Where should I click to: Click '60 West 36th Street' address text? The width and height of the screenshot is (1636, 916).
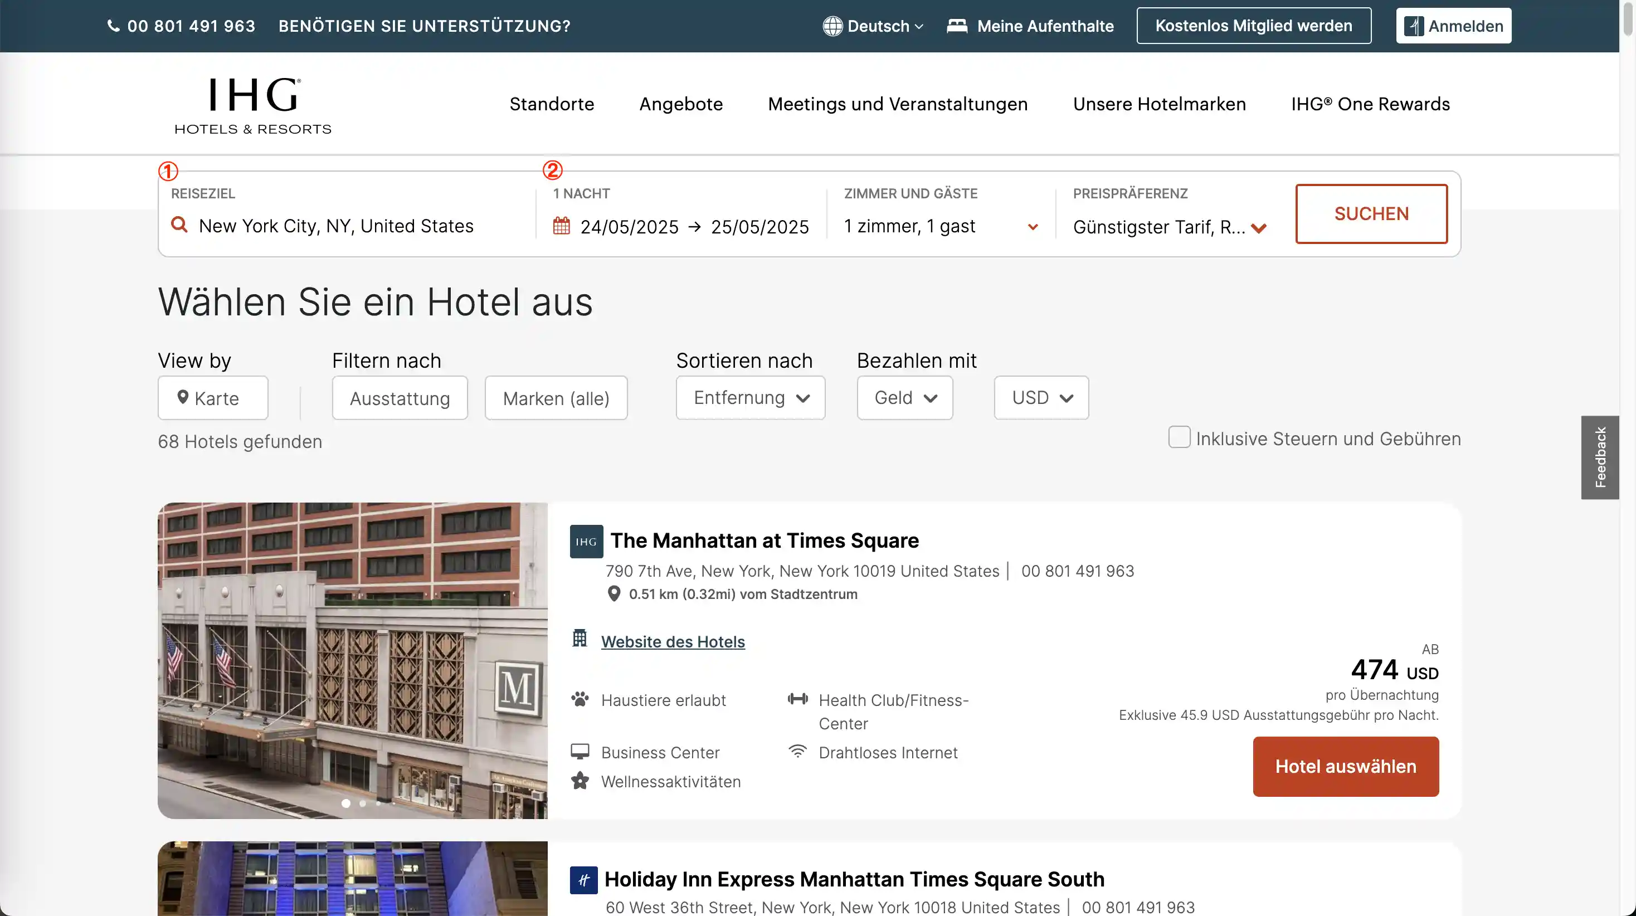click(x=832, y=907)
